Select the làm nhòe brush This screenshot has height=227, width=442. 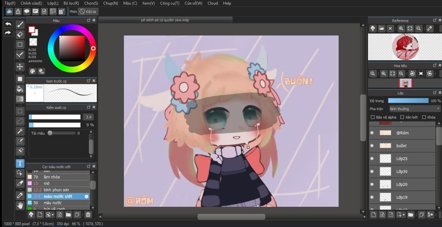(x=58, y=177)
